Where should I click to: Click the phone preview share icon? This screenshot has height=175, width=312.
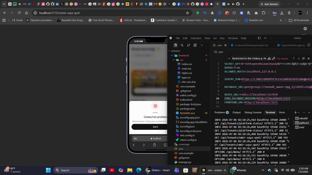point(154,145)
